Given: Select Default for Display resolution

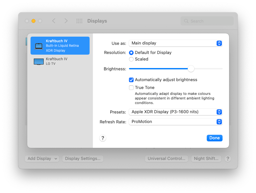Looking at the screenshot, I should click(131, 53).
